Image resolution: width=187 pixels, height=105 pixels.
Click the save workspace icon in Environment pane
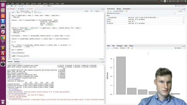tap(110, 11)
